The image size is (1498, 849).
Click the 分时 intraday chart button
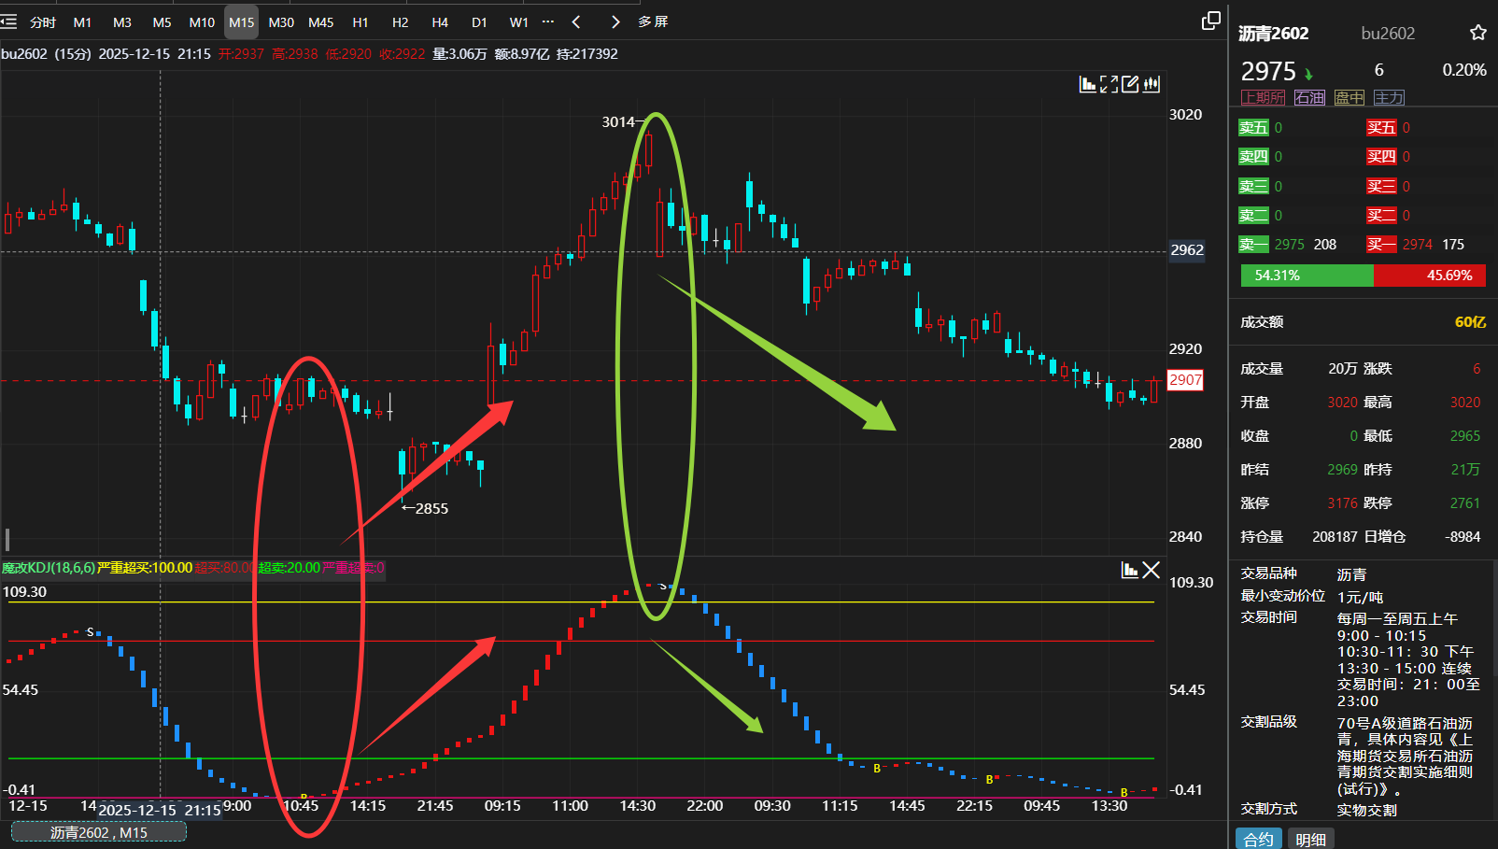point(43,22)
